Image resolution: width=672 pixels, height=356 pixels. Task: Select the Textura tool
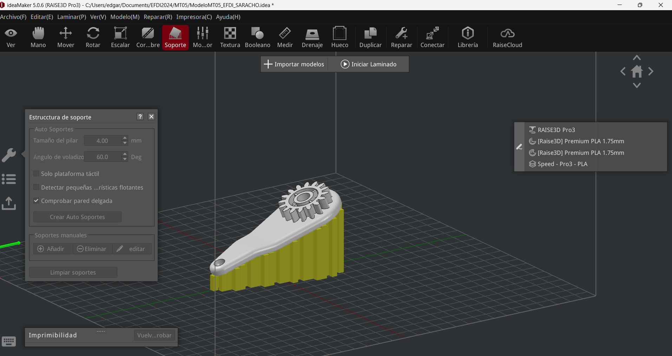point(230,38)
